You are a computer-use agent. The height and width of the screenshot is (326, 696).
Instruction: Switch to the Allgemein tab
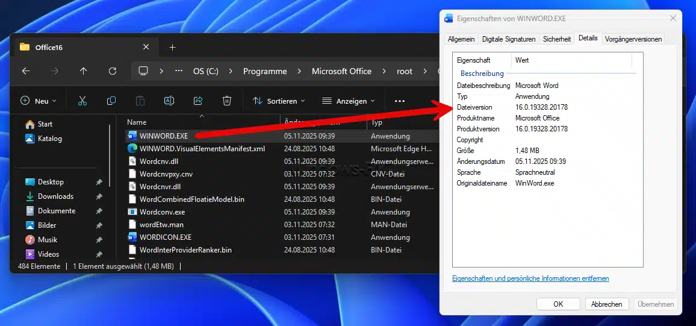point(461,39)
